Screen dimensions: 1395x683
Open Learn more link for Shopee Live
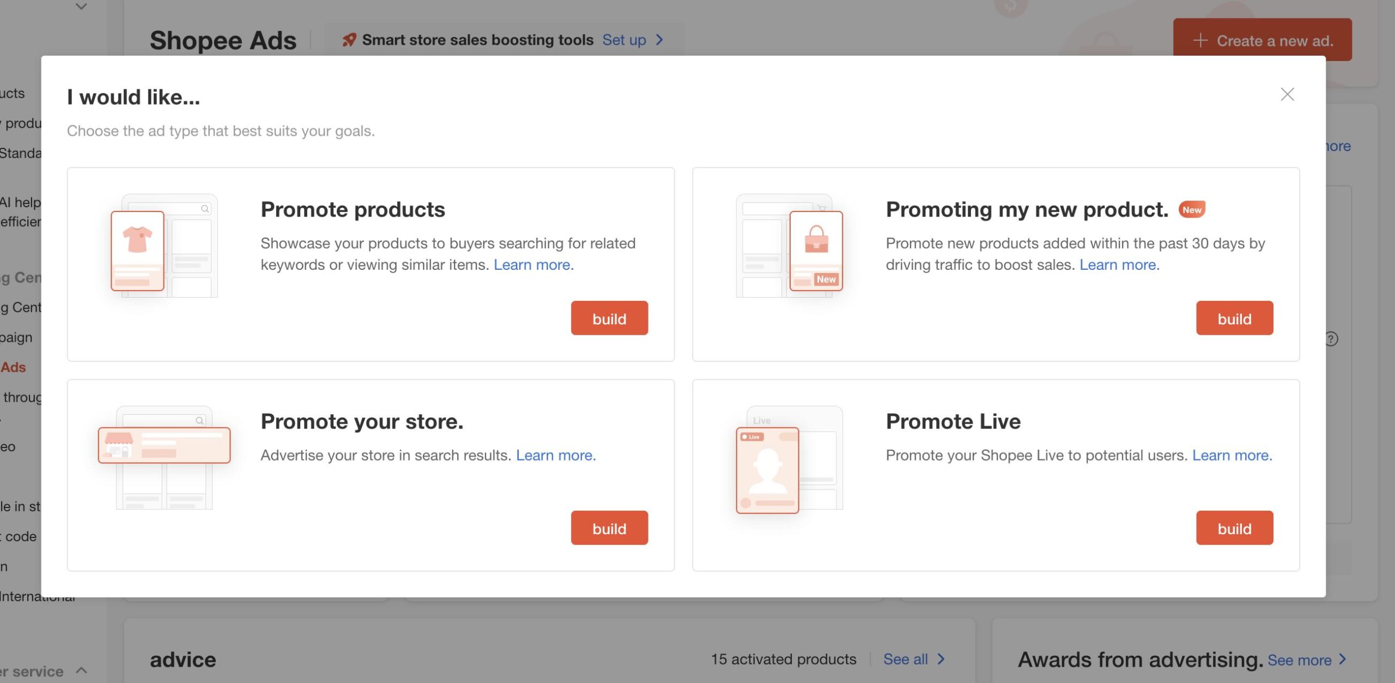coord(1232,455)
